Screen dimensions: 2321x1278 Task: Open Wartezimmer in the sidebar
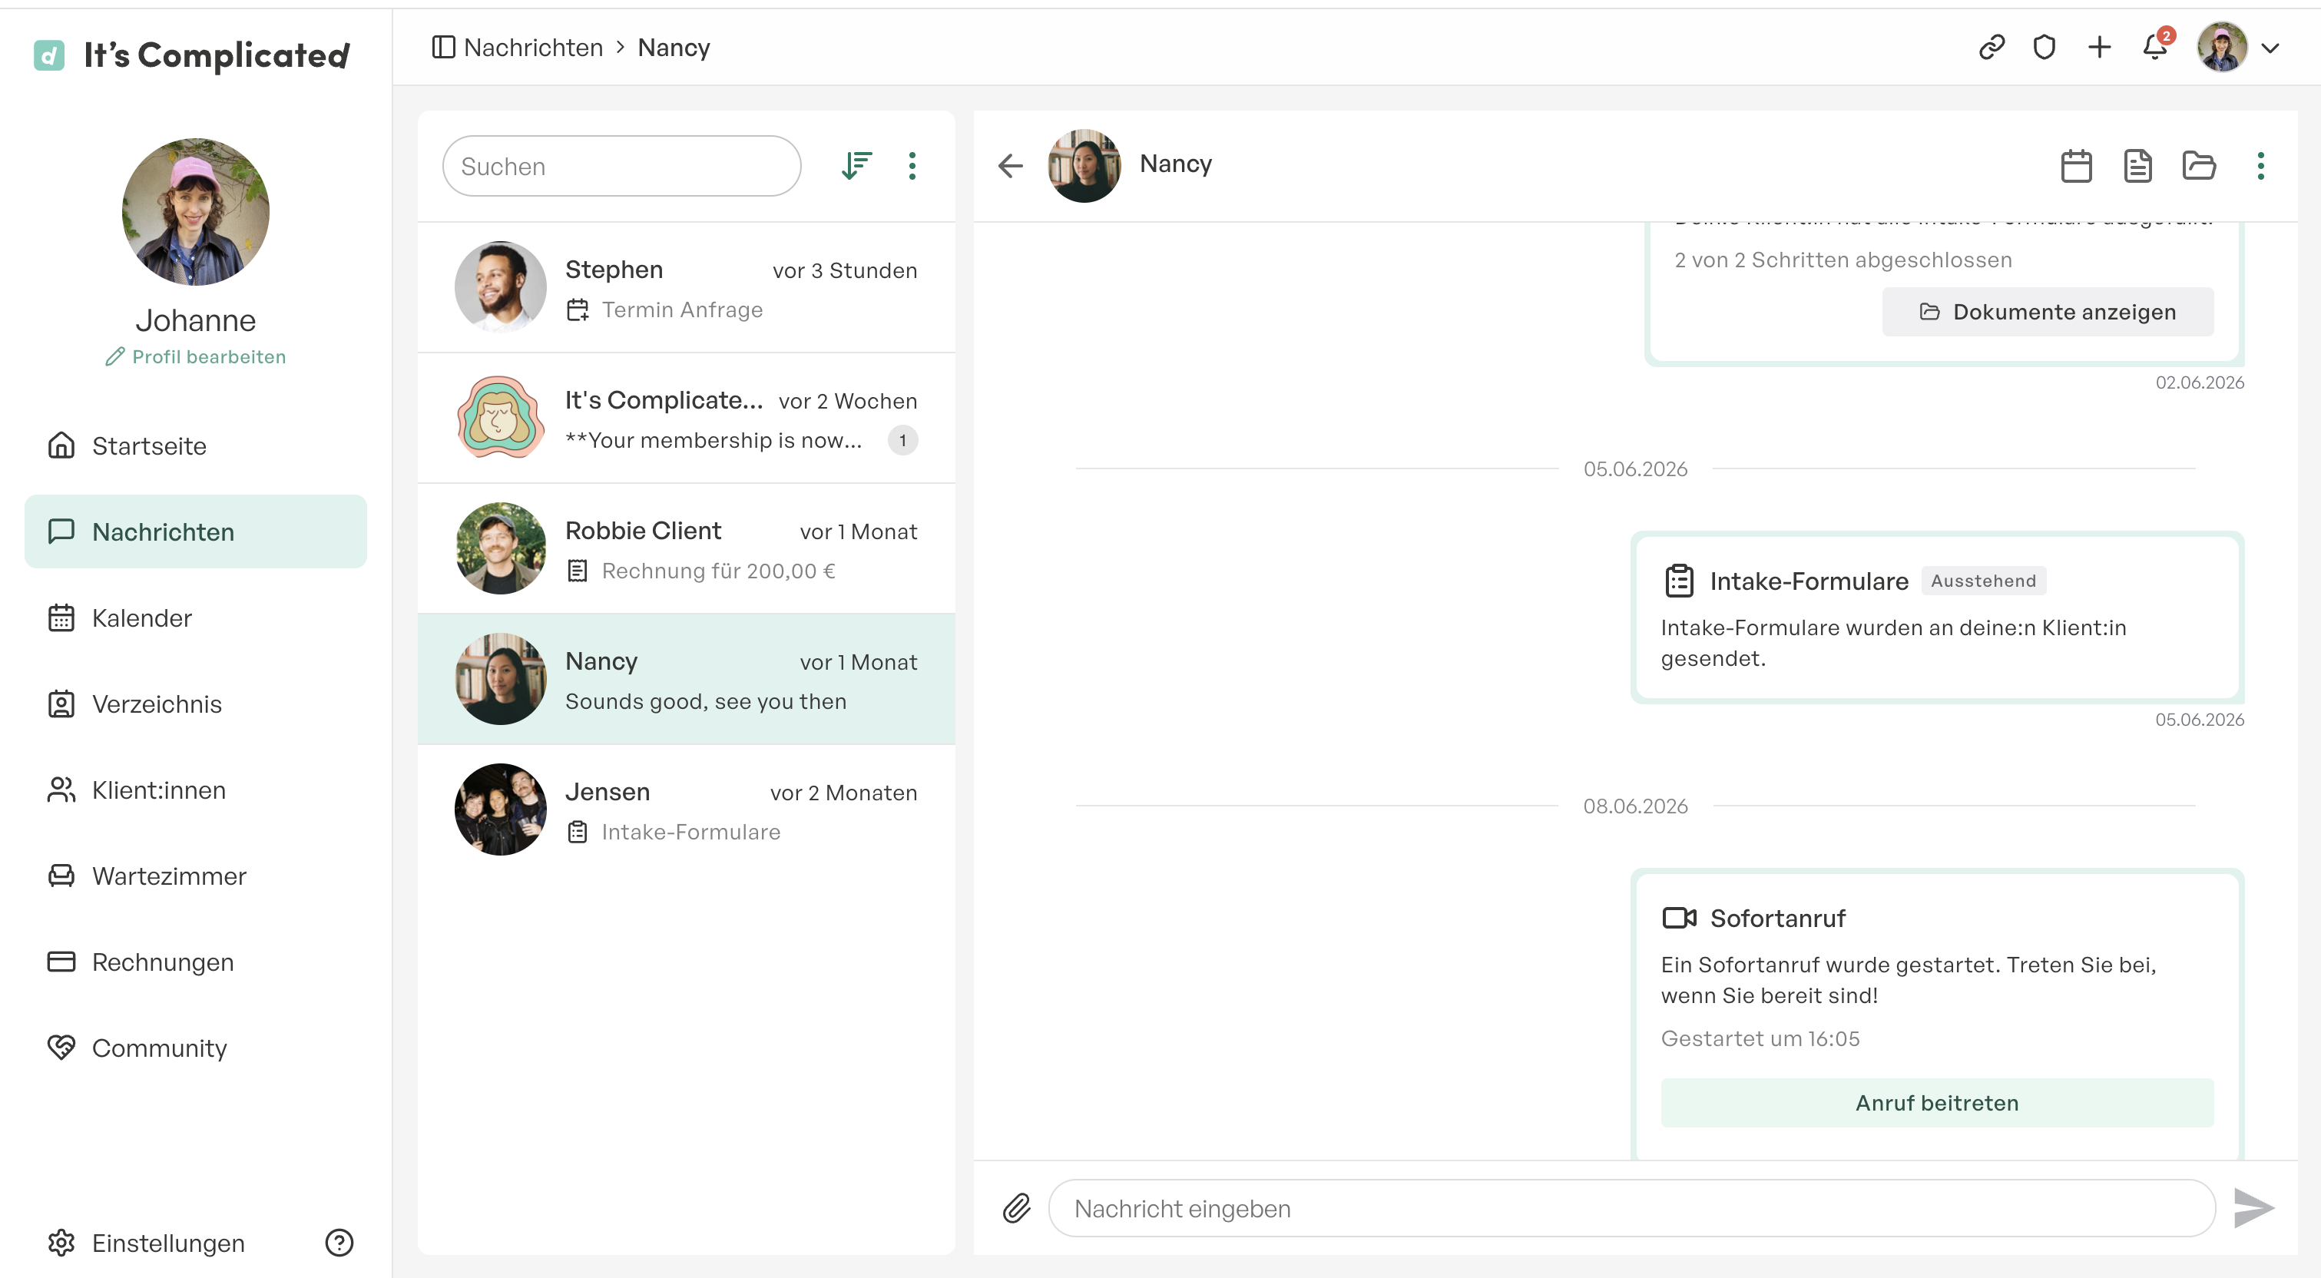[x=196, y=876]
